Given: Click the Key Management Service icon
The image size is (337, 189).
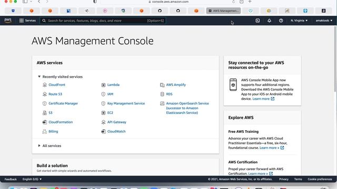Looking at the screenshot, I should (x=103, y=103).
